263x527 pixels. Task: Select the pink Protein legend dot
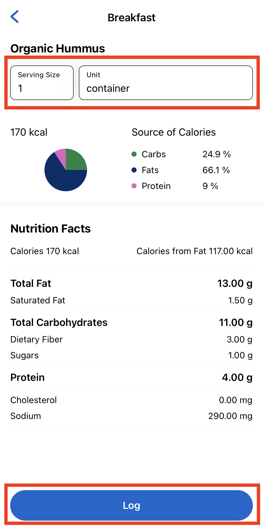[x=134, y=186]
